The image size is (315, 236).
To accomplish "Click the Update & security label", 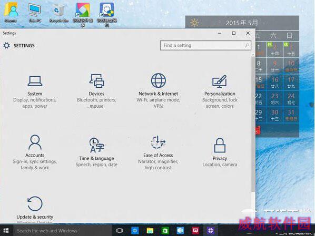I will pyautogui.click(x=35, y=217).
